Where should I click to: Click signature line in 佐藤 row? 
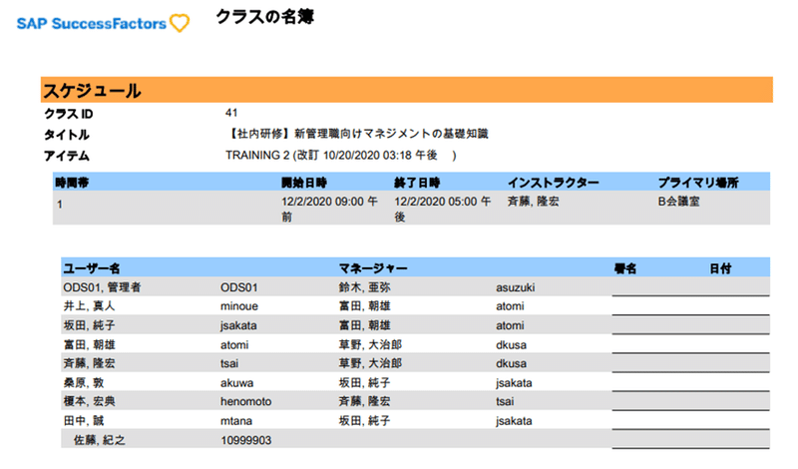690,448
